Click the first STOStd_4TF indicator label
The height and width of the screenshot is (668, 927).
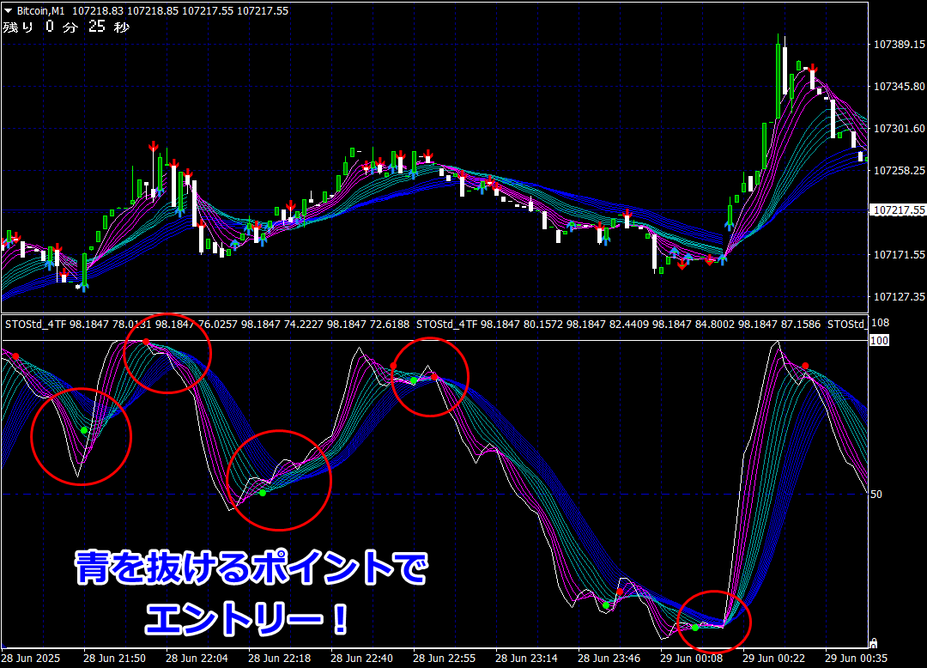[x=35, y=324]
